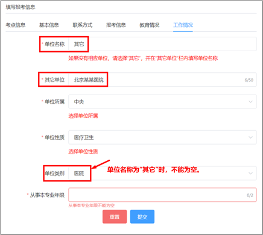Expand the 单位所属 dropdown arrow

pyautogui.click(x=250, y=102)
